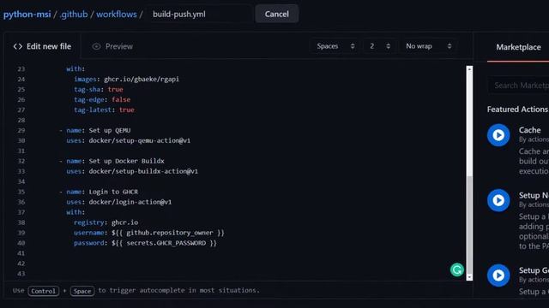Click line 24 images: ghcr.io/gbaeke/rgapi
This screenshot has height=308, width=549.
coord(126,80)
